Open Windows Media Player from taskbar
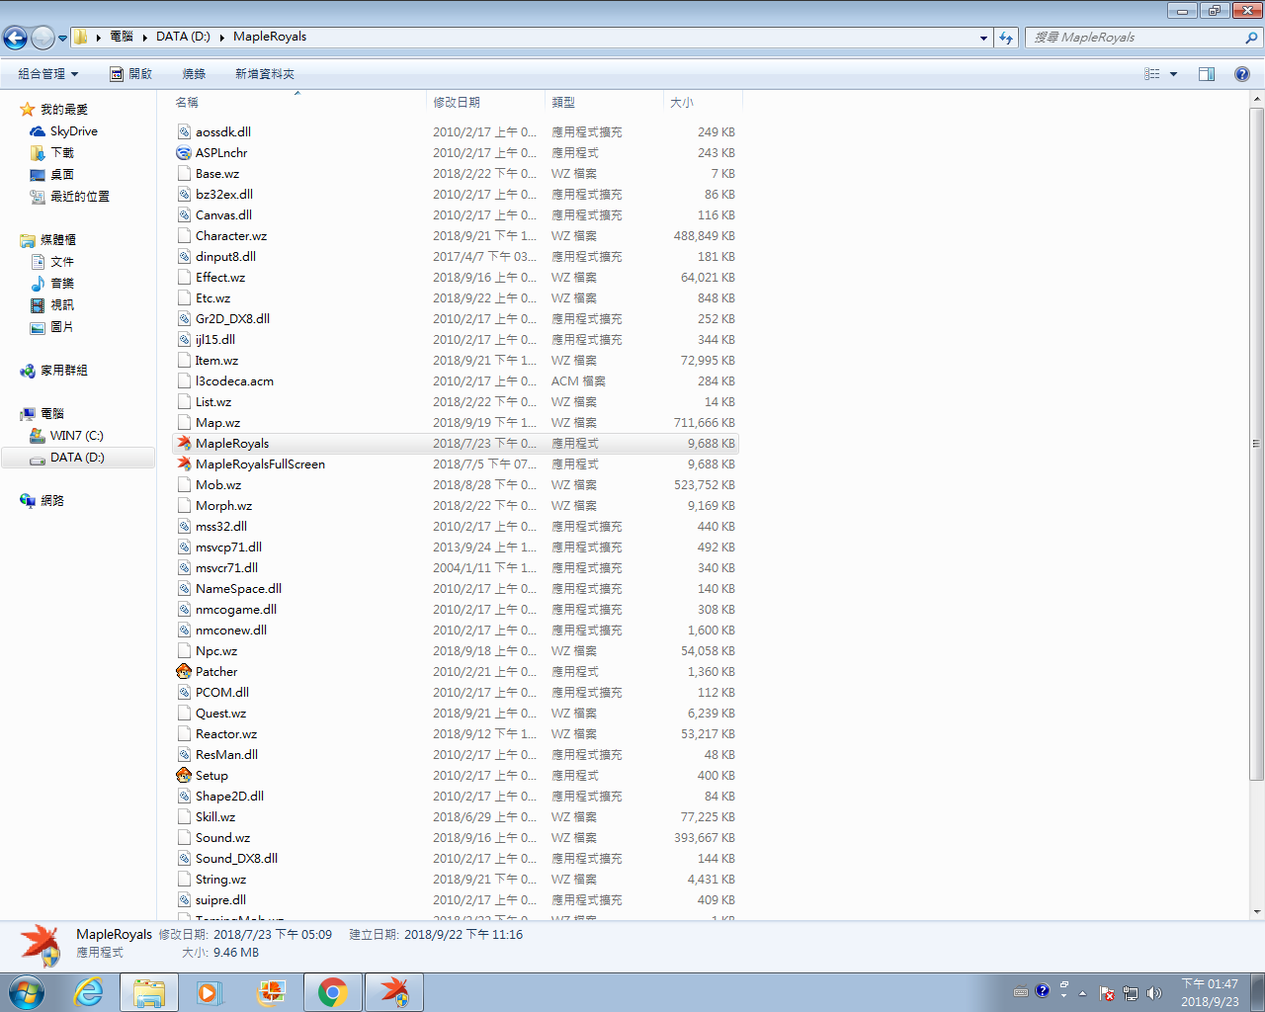The height and width of the screenshot is (1012, 1265). pos(210,992)
